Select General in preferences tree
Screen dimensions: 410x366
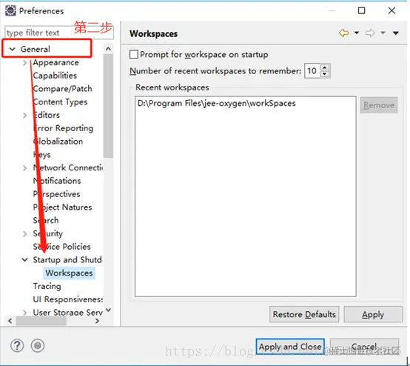35,49
